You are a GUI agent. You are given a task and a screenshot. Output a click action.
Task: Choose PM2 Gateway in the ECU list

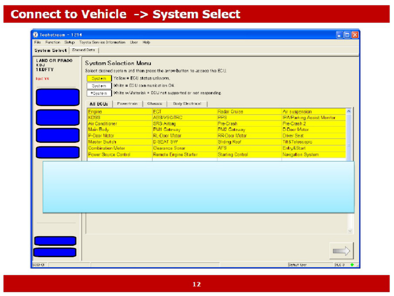click(x=249, y=130)
